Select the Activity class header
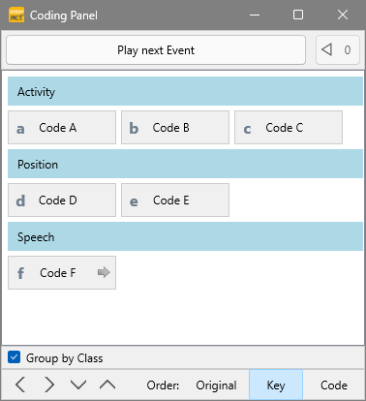The height and width of the screenshot is (401, 366). (x=185, y=91)
